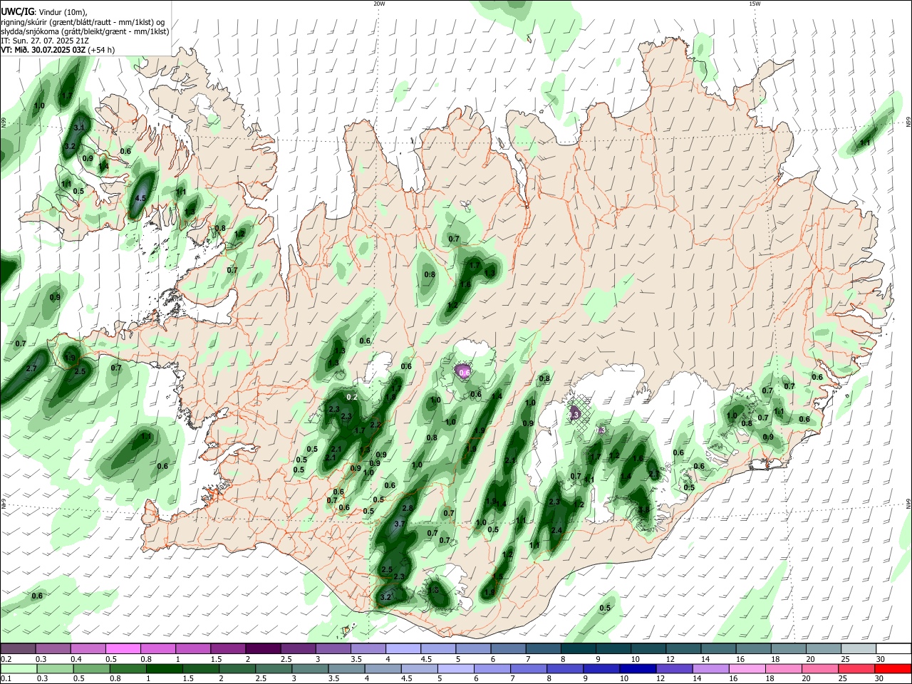912x684 pixels.
Task: Click the 15W longitude label
Action: point(754,4)
